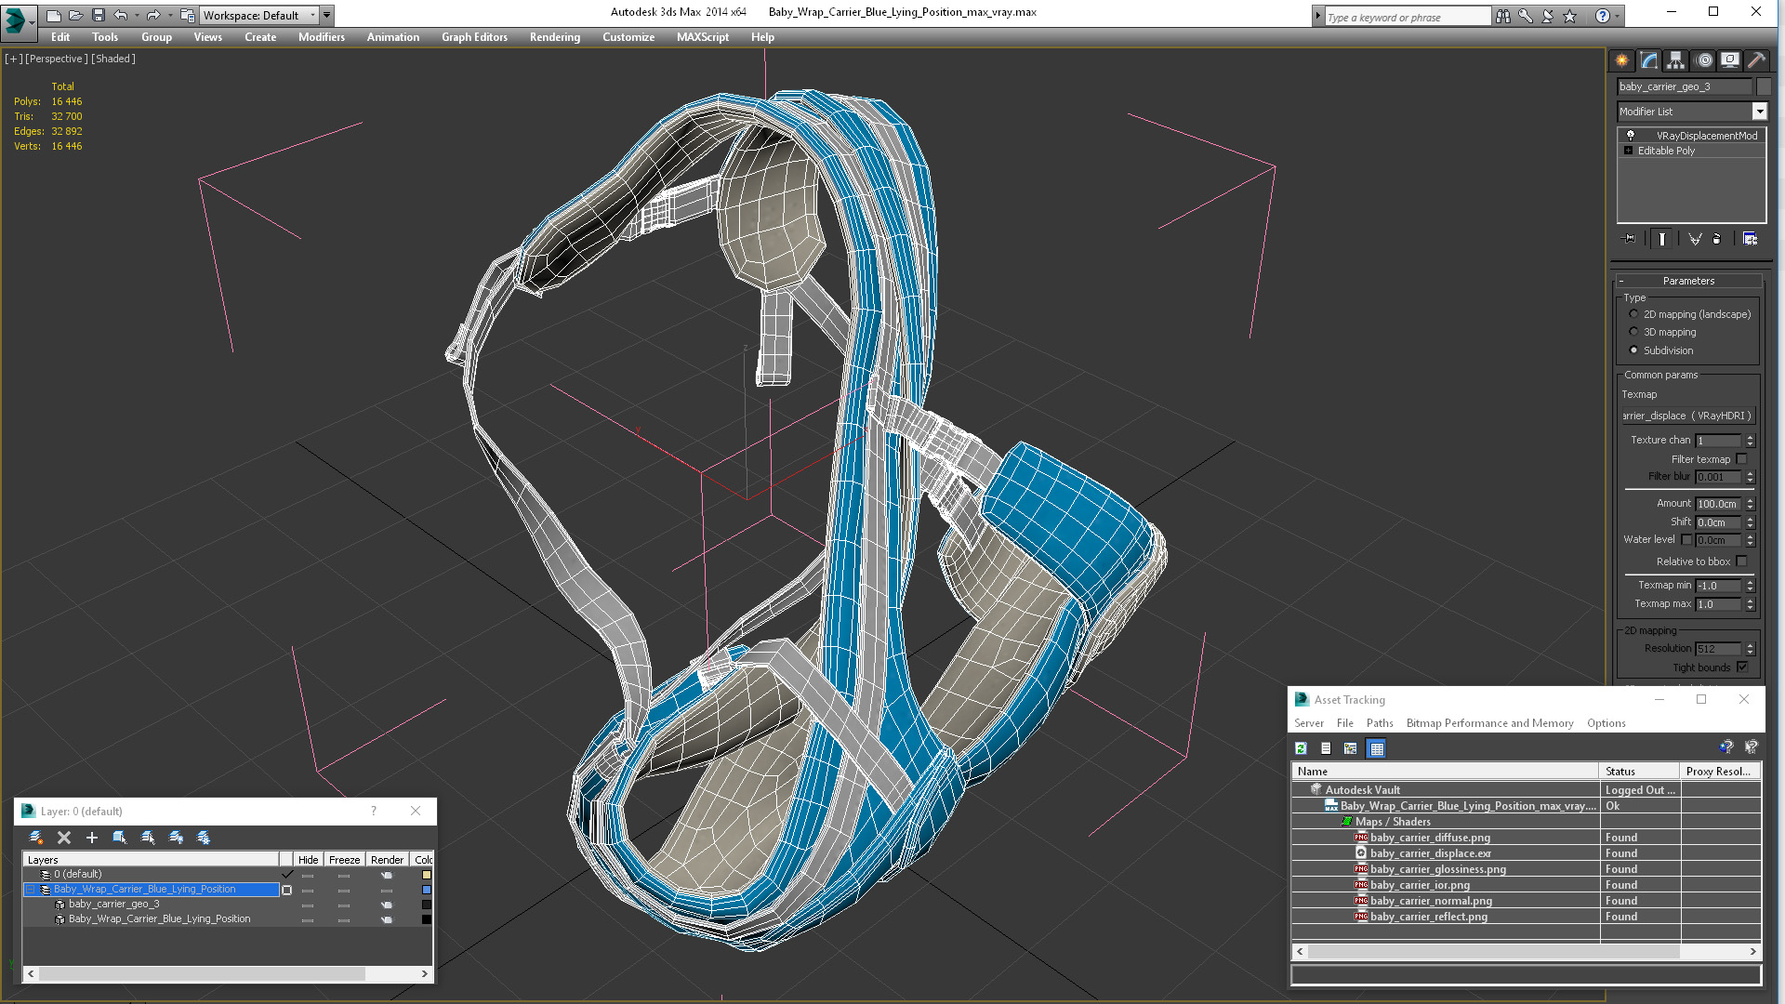This screenshot has width=1785, height=1004.
Task: Click Hide column header in Layer window
Action: tap(308, 860)
